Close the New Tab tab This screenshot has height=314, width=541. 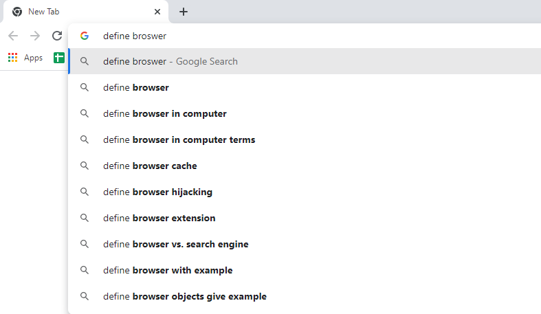(157, 12)
